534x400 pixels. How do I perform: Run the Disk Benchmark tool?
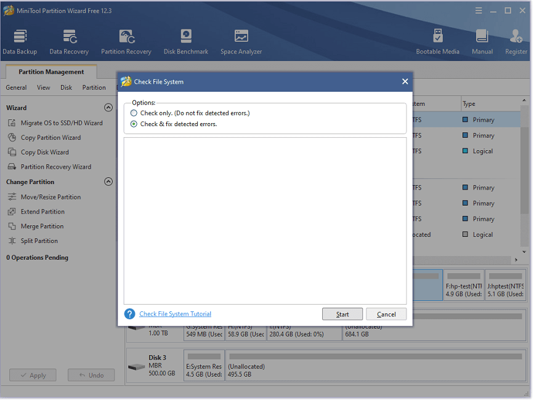[186, 42]
